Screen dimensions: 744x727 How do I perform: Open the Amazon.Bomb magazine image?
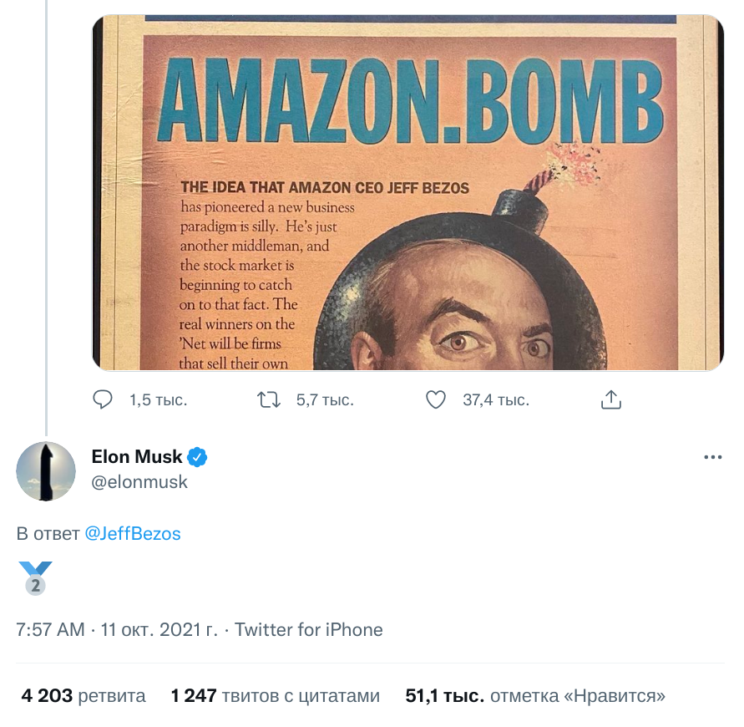click(407, 192)
